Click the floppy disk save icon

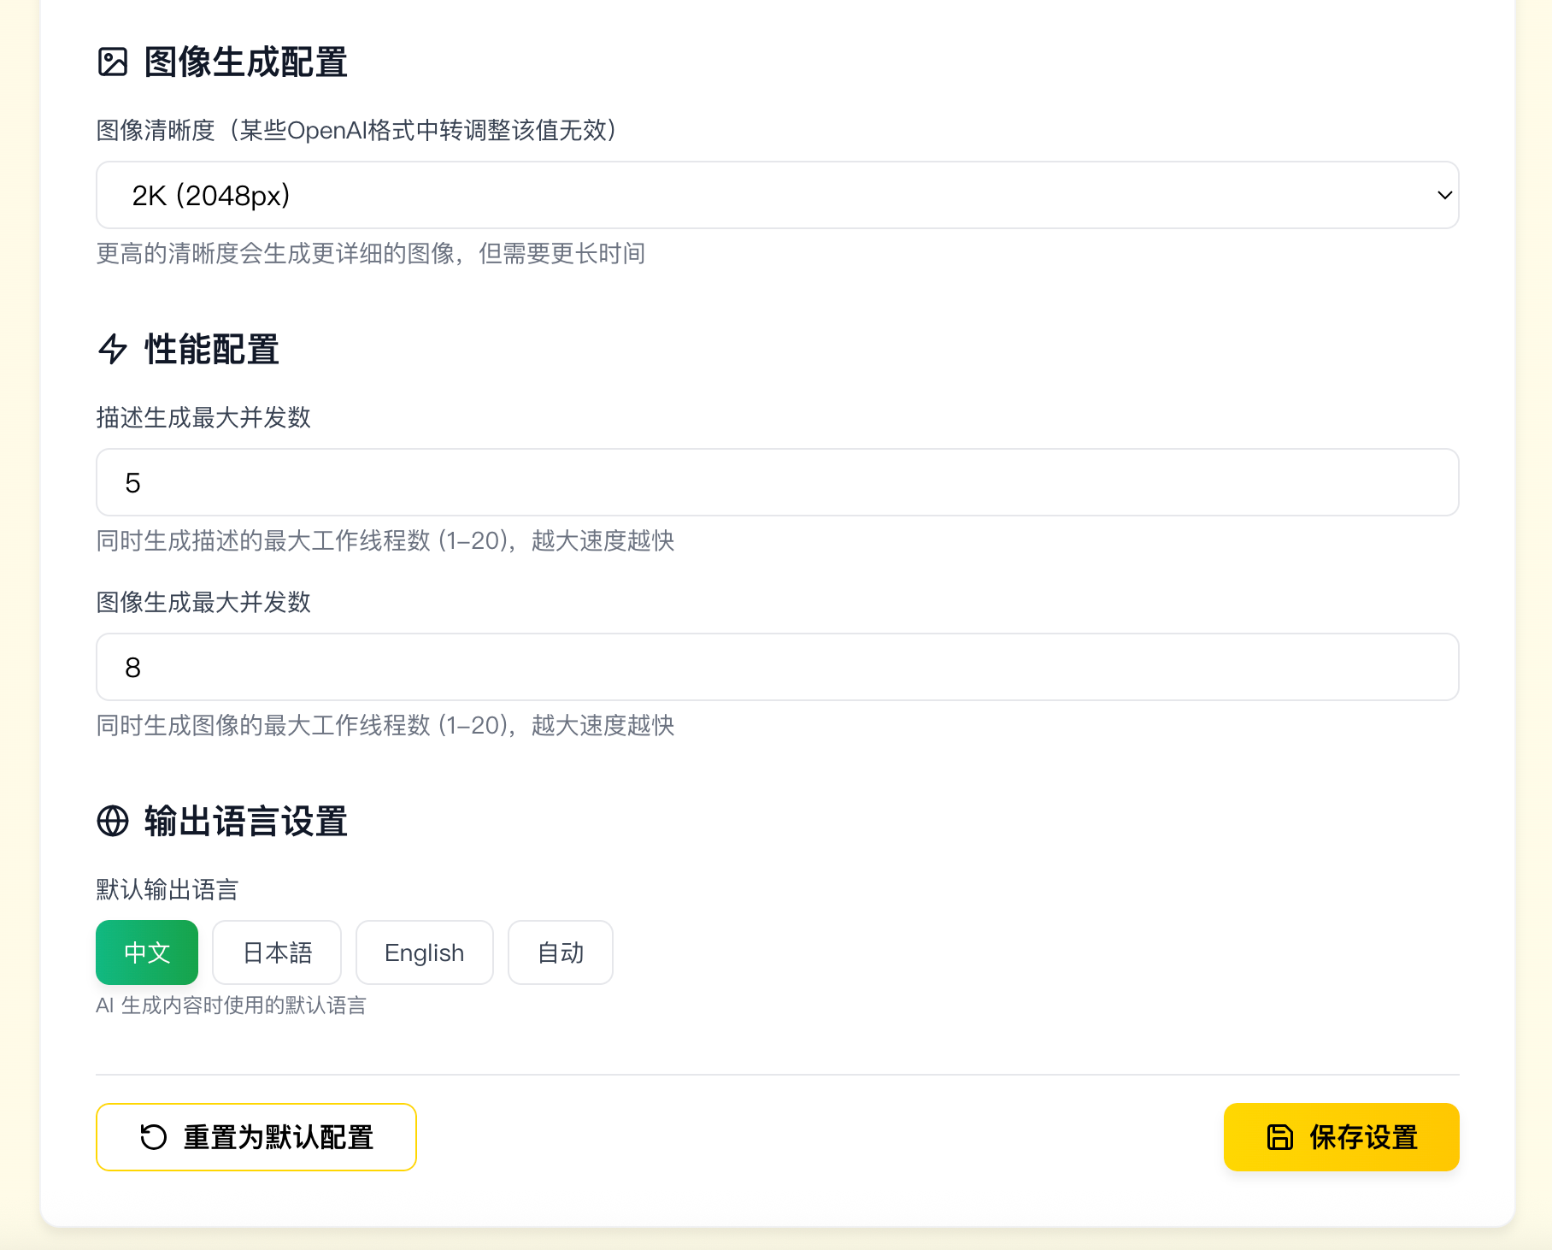[1279, 1137]
